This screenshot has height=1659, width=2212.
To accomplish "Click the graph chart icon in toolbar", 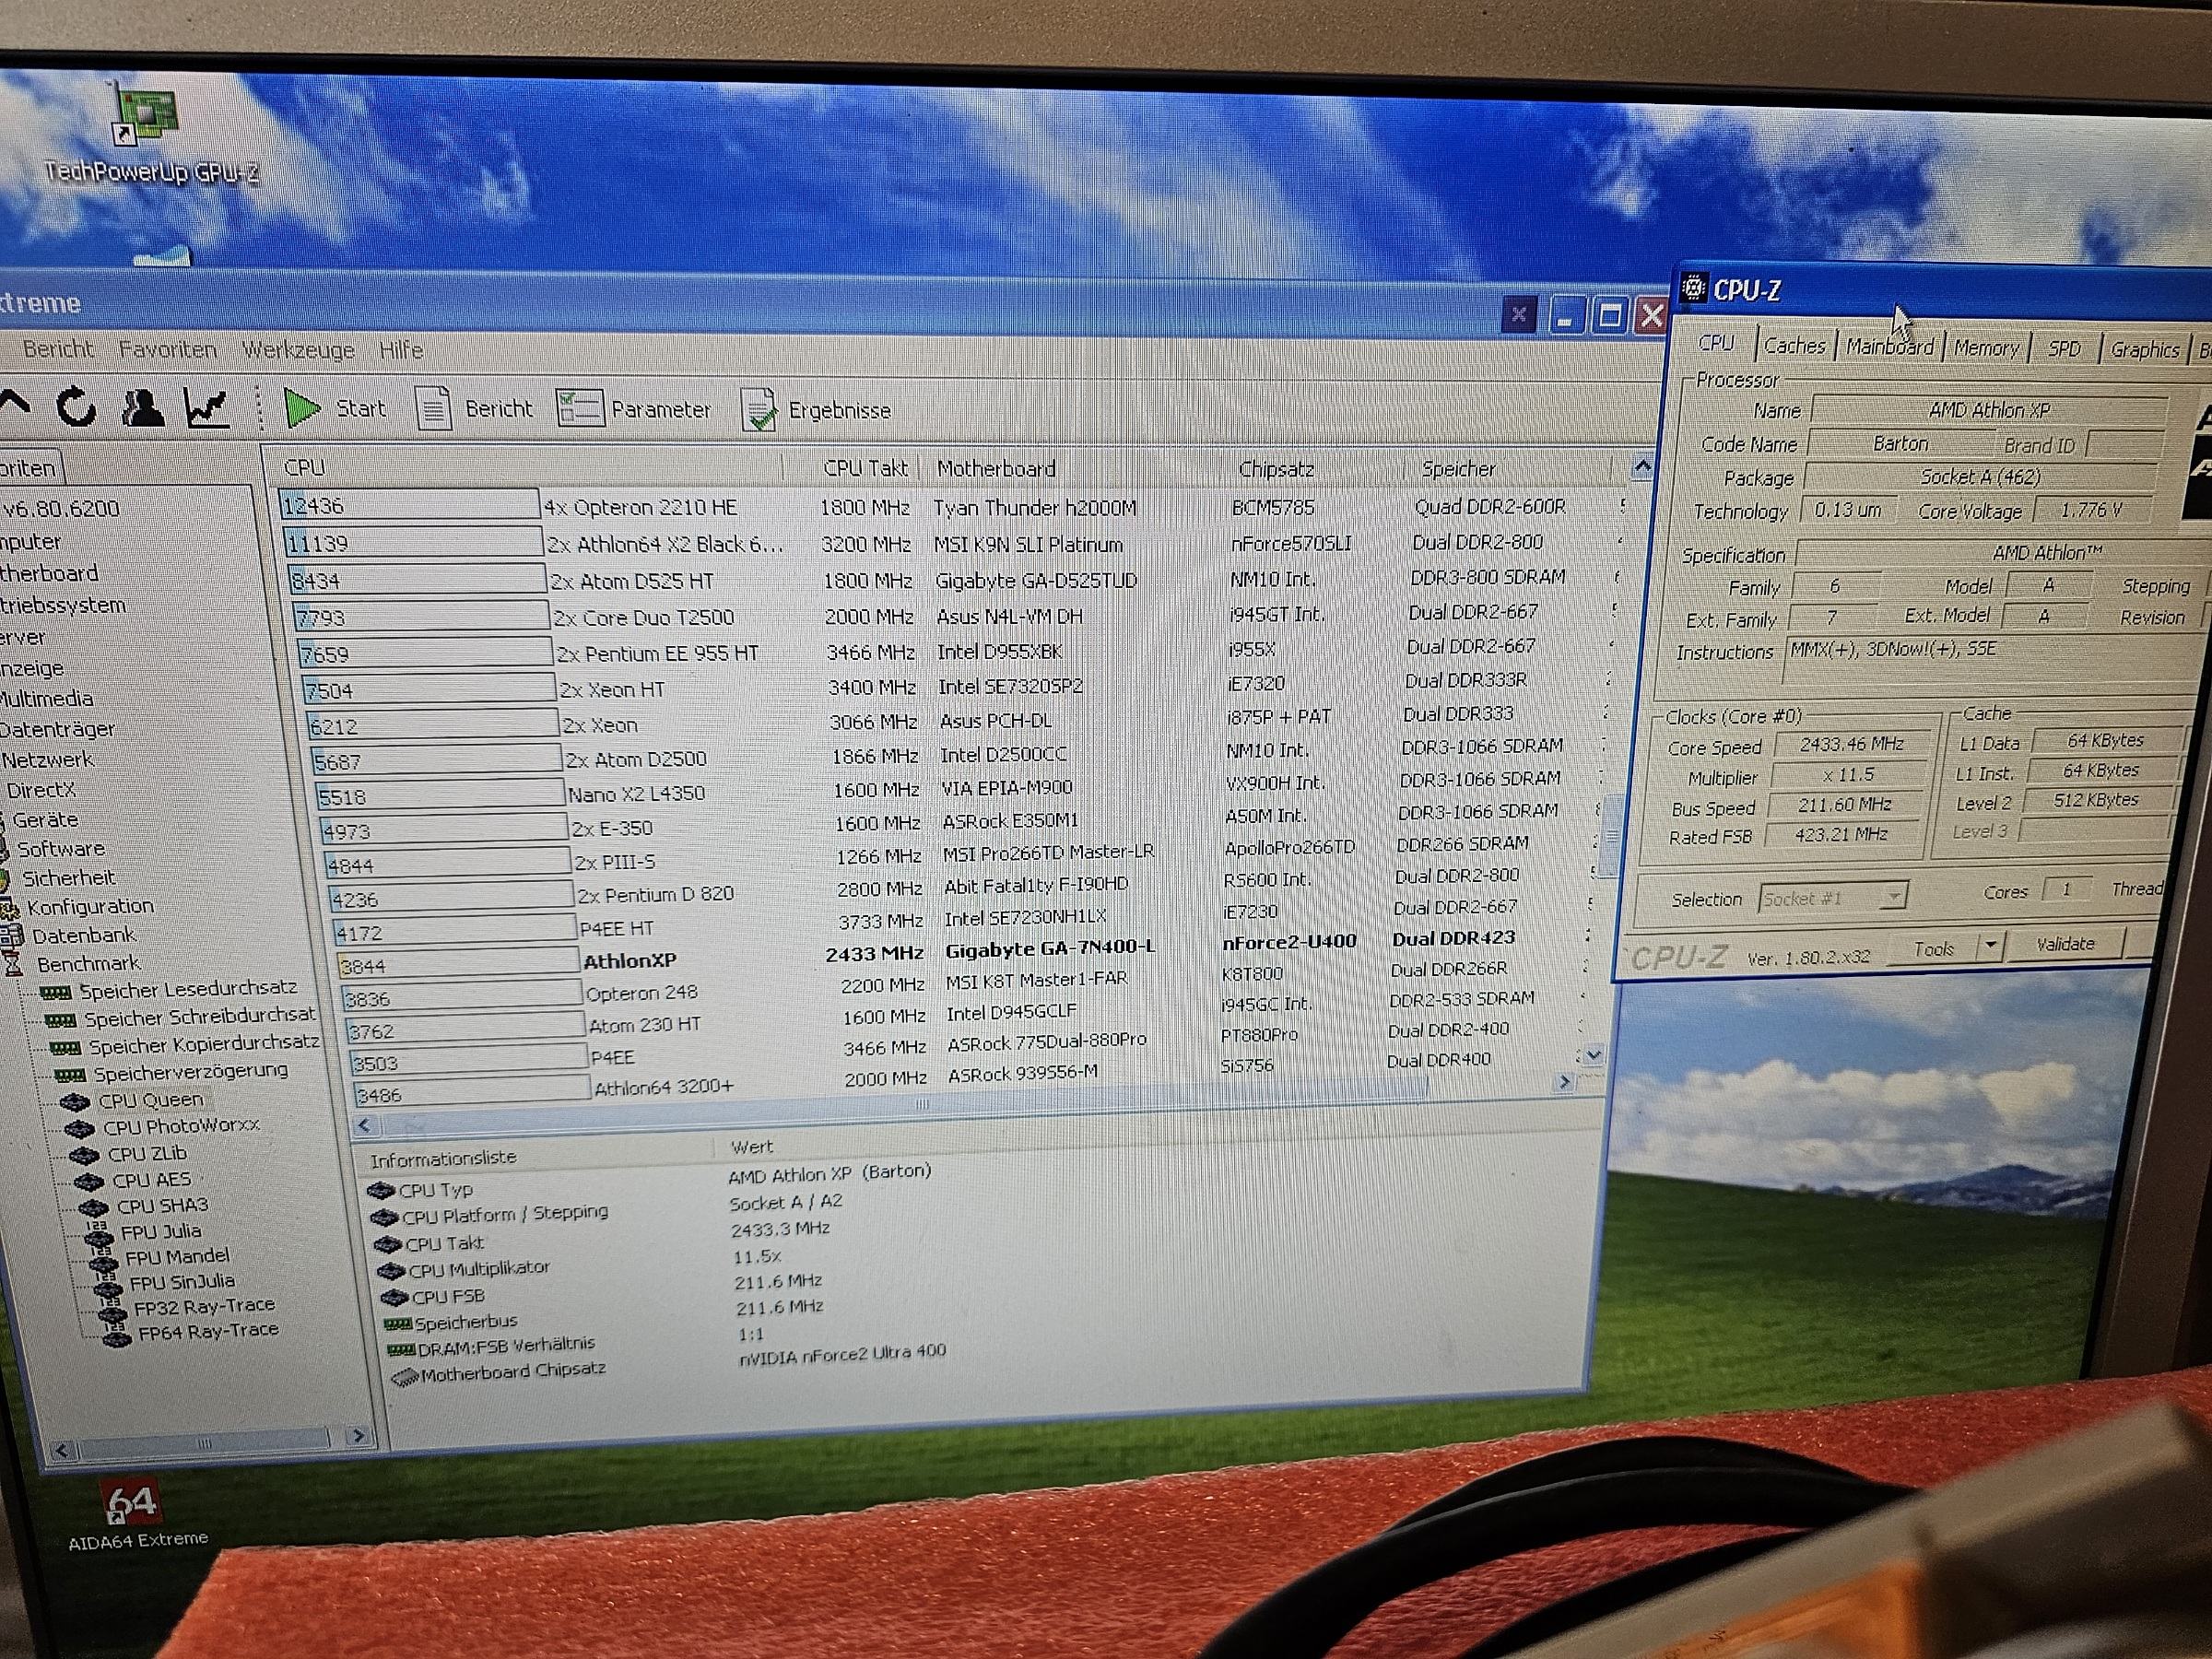I will 207,408.
